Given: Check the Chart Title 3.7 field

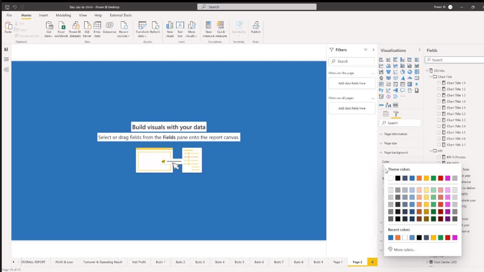Looking at the screenshot, I should (439, 145).
